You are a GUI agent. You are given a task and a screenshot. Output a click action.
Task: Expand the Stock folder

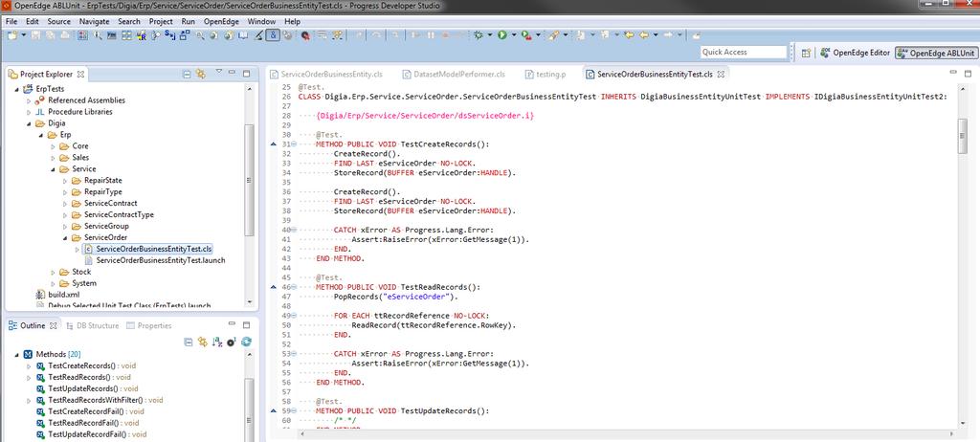tap(54, 272)
